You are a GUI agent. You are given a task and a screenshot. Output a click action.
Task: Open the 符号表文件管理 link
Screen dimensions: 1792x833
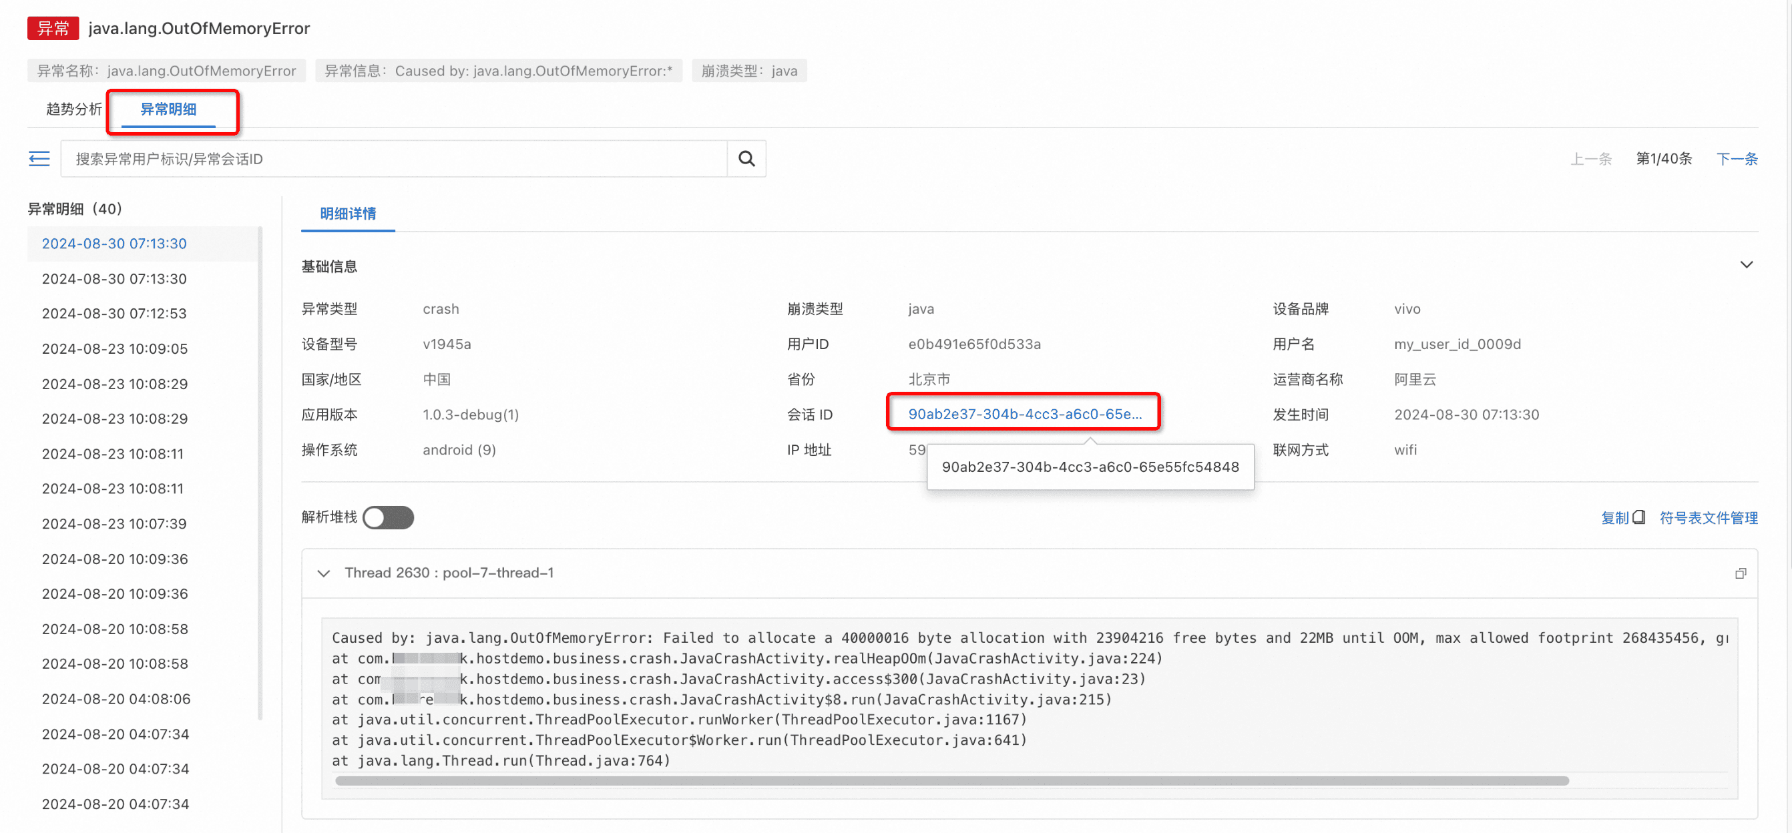pyautogui.click(x=1708, y=517)
